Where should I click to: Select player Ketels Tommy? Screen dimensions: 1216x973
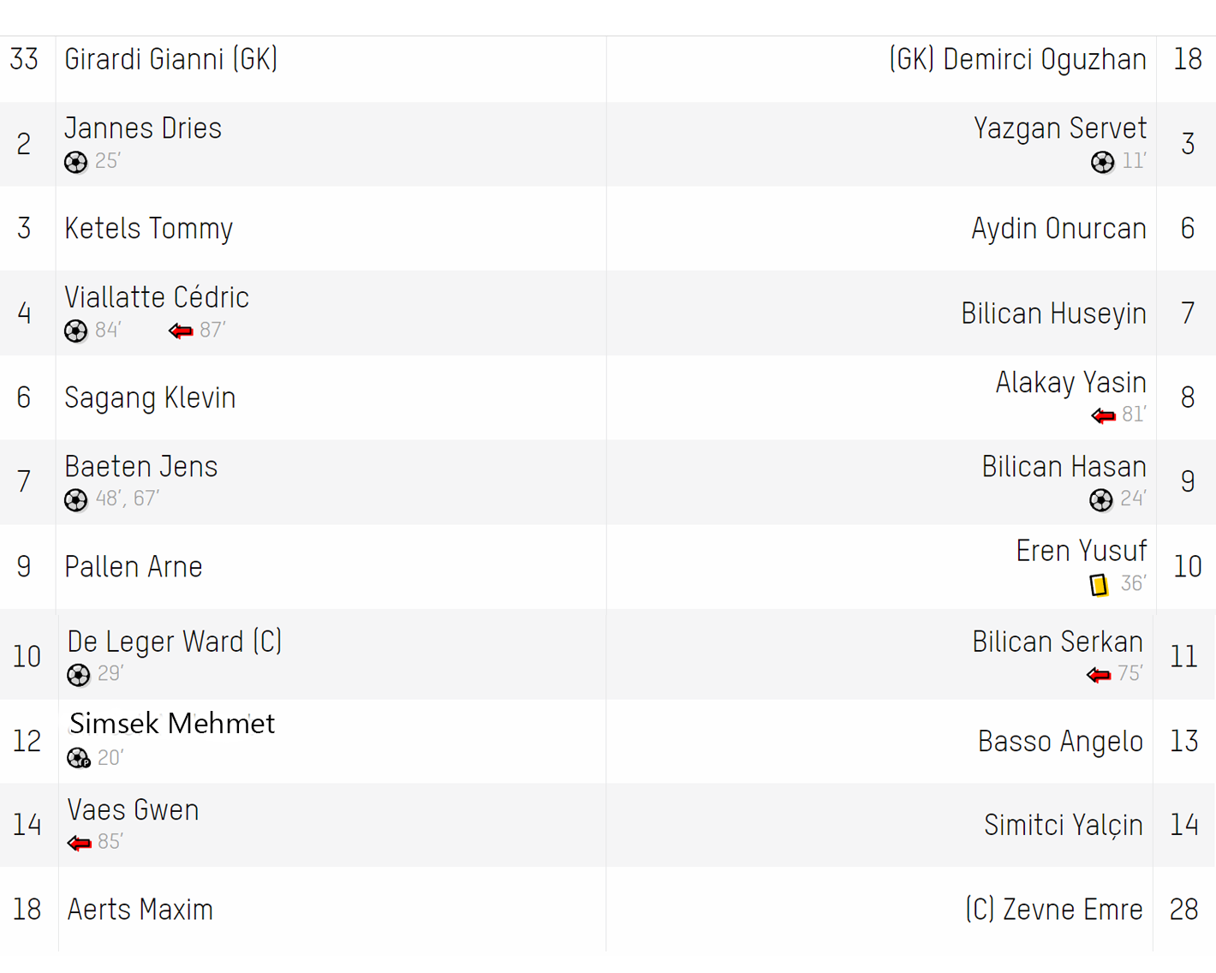tap(149, 229)
